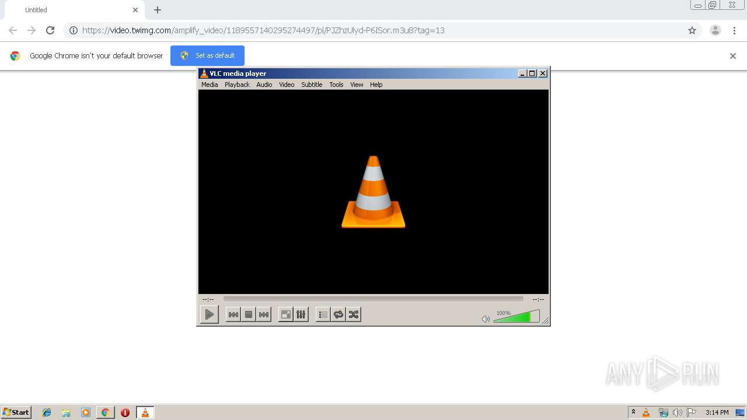Screen dimensions: 747x420
Task: Toggle shuffle (random) playback in VLC
Action: (354, 314)
